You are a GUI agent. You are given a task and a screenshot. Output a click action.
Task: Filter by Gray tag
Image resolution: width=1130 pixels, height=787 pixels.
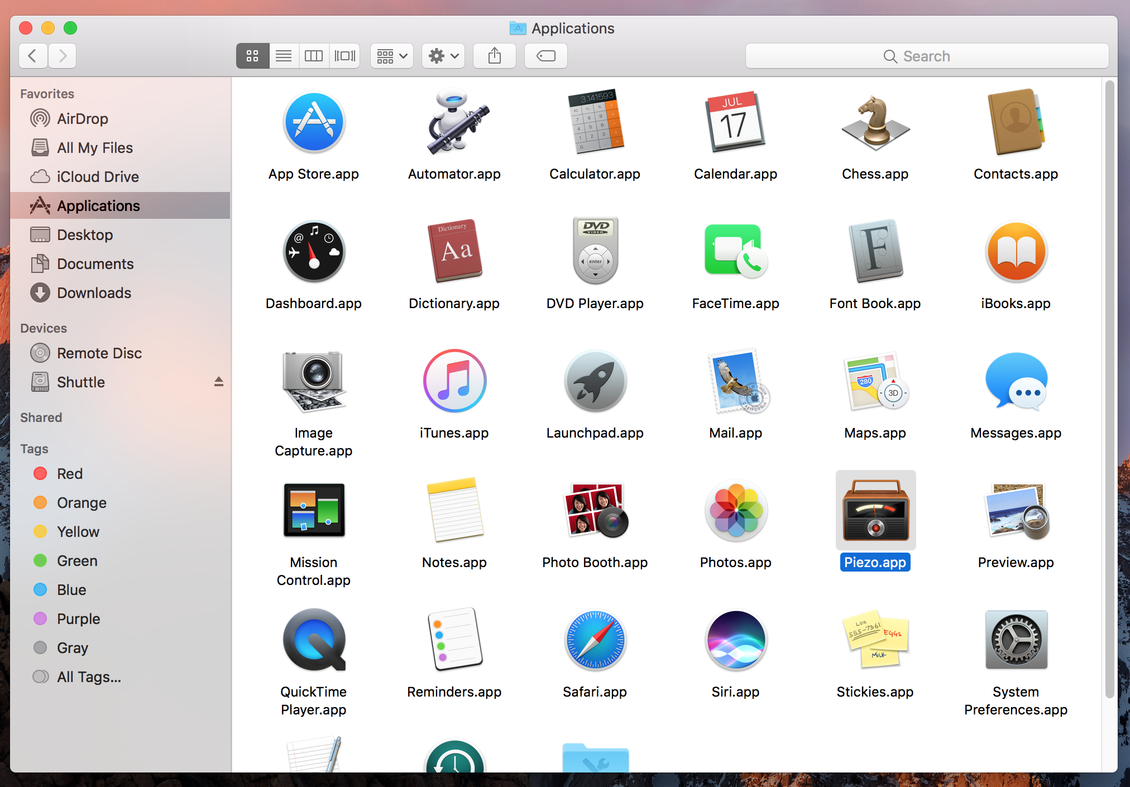click(x=120, y=648)
